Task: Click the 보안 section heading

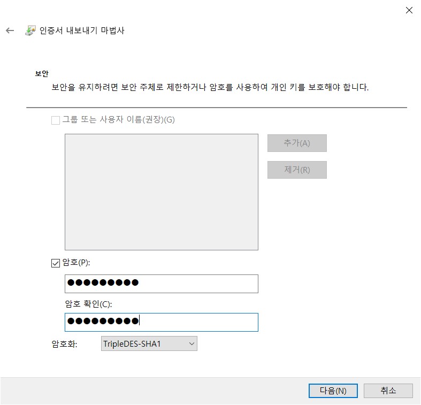Action: click(42, 74)
